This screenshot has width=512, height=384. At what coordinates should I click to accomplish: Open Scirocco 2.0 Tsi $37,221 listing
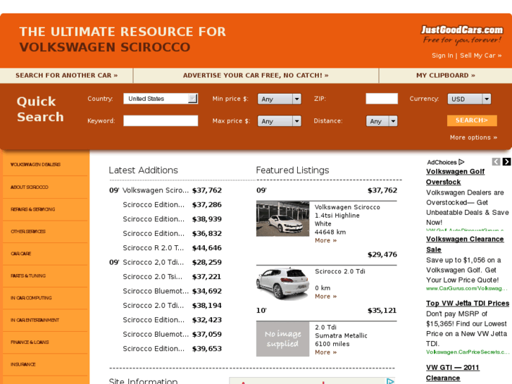(x=172, y=276)
